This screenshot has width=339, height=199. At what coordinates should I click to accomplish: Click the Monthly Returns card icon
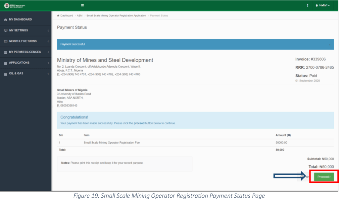coord(5,41)
